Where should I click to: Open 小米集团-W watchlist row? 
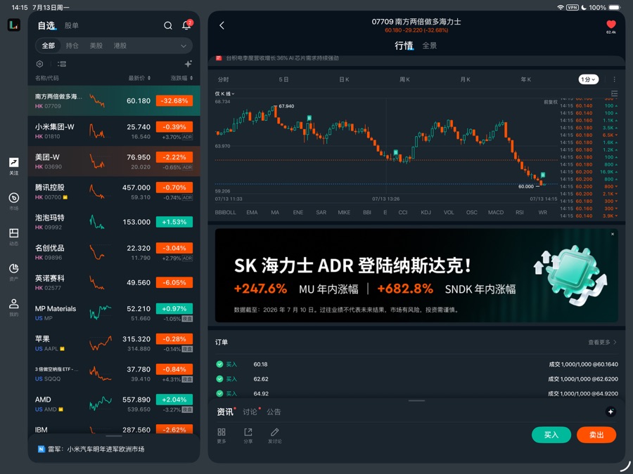tap(114, 131)
